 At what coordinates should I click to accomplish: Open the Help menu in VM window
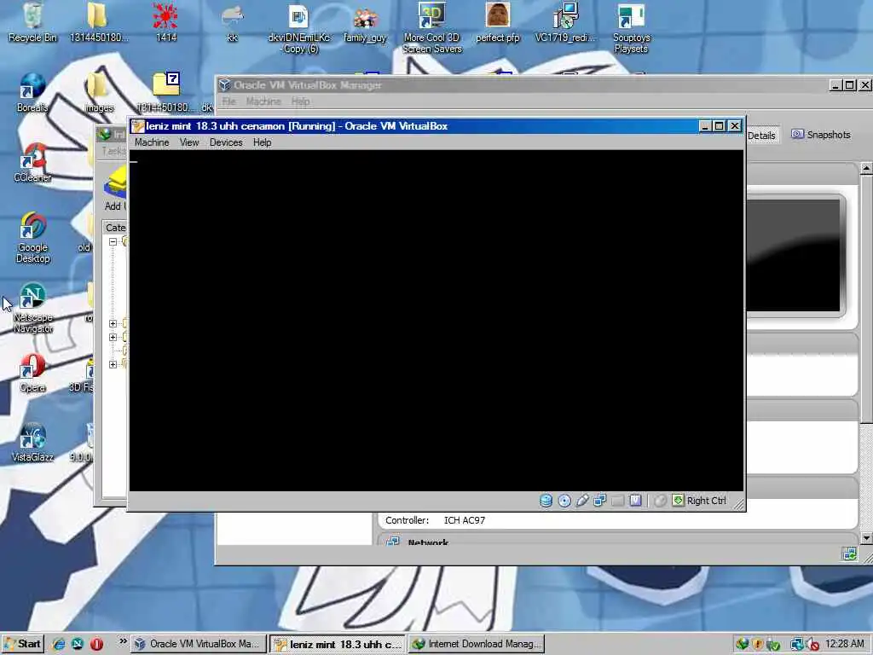point(263,142)
